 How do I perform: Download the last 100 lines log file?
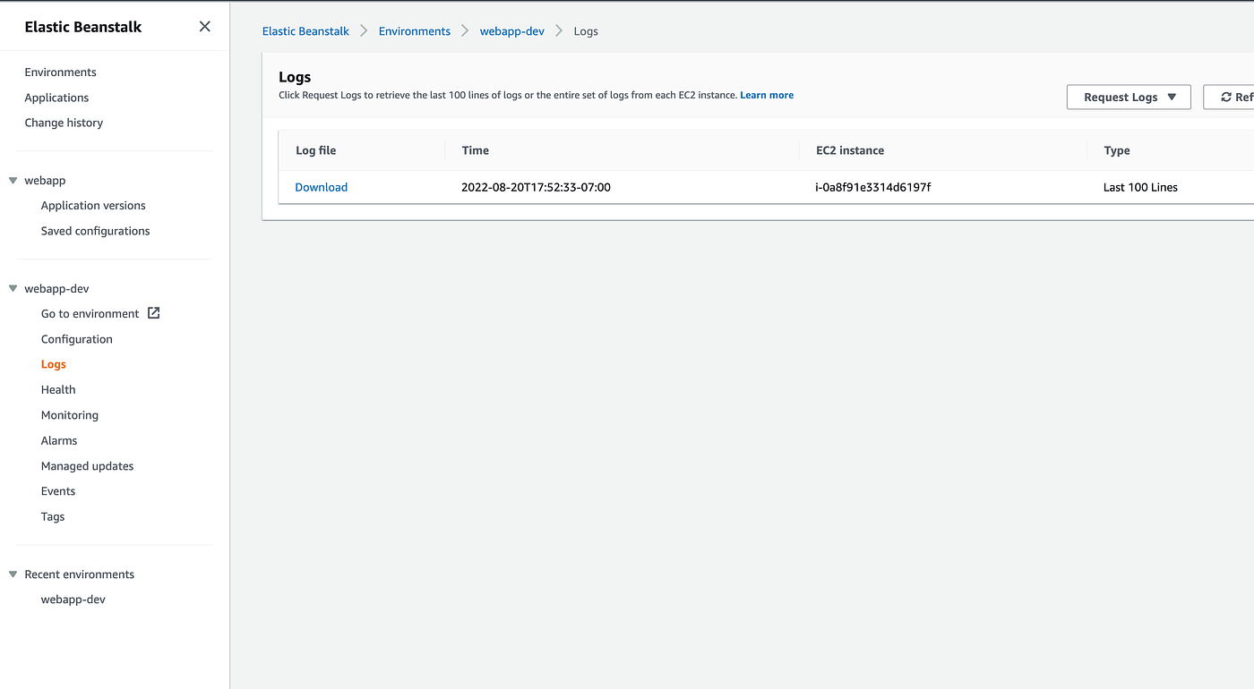321,187
